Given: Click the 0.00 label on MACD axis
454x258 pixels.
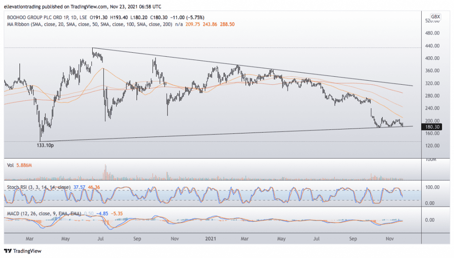Looking at the screenshot, I should 430,220.
